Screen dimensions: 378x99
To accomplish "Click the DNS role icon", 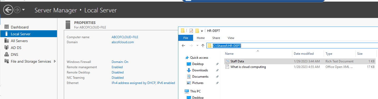I will (x=7, y=55).
